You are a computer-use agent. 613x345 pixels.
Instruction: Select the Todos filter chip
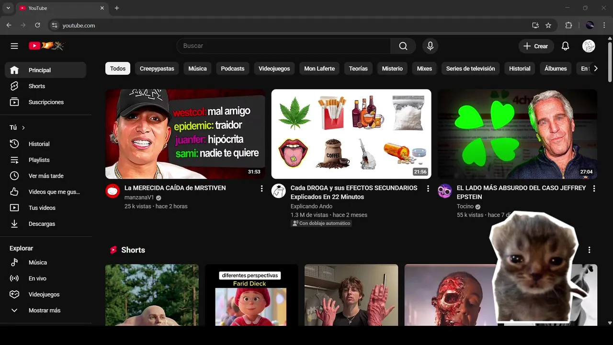pyautogui.click(x=118, y=69)
